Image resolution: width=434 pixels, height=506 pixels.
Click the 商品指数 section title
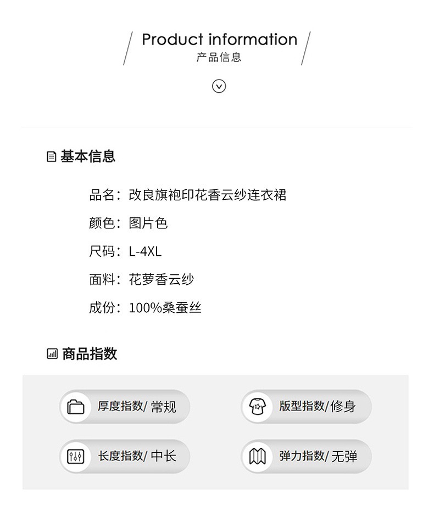point(90,354)
